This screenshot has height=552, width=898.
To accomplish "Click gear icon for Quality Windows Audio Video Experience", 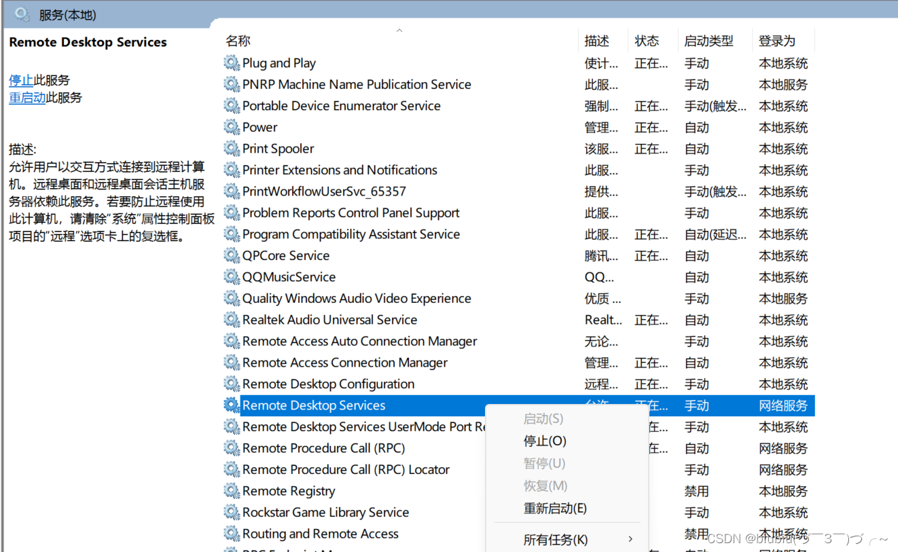I will [232, 298].
